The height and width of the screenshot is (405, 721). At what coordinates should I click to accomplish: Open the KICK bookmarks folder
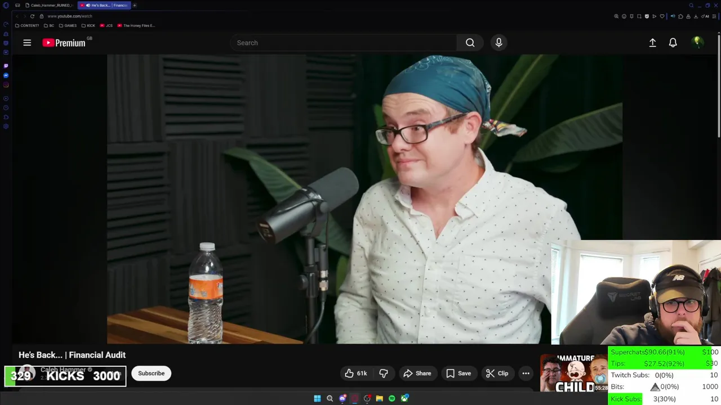(x=88, y=26)
